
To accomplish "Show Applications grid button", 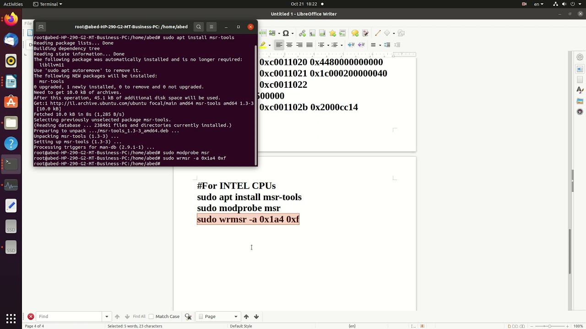I will coord(11,318).
